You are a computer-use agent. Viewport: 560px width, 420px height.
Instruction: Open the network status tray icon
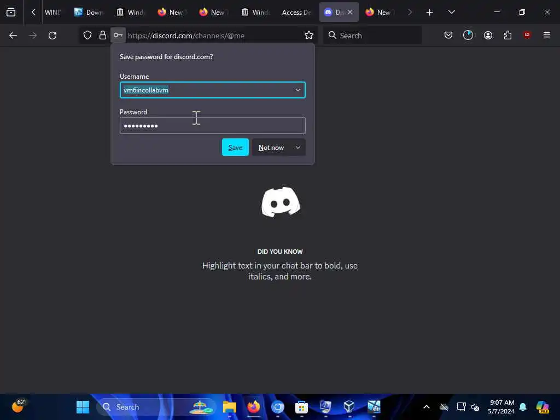461,407
